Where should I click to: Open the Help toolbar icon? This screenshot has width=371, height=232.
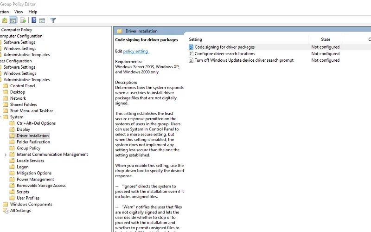click(x=34, y=20)
